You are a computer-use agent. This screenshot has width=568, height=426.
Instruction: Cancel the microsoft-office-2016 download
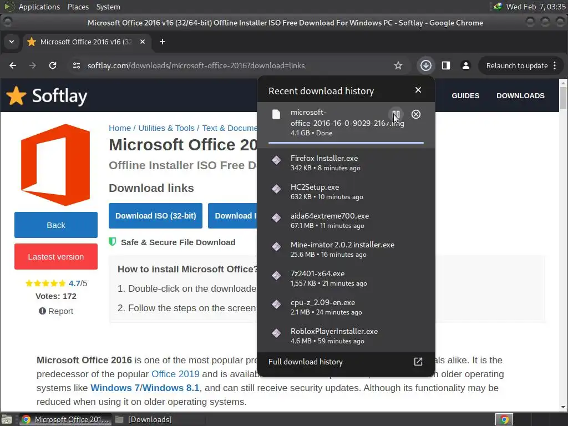tap(416, 114)
